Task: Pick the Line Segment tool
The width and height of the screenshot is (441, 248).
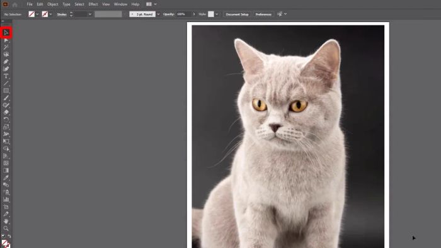Action: (x=6, y=84)
